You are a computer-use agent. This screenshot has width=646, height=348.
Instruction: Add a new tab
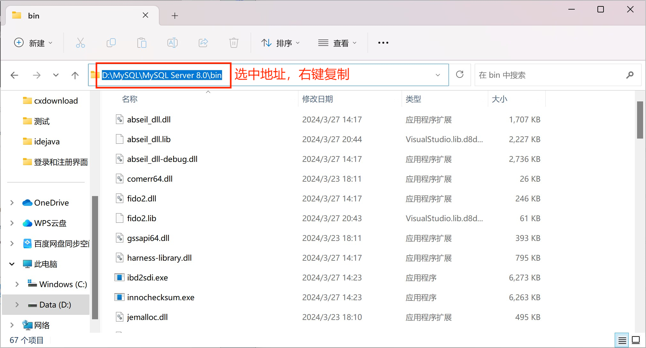tap(175, 16)
